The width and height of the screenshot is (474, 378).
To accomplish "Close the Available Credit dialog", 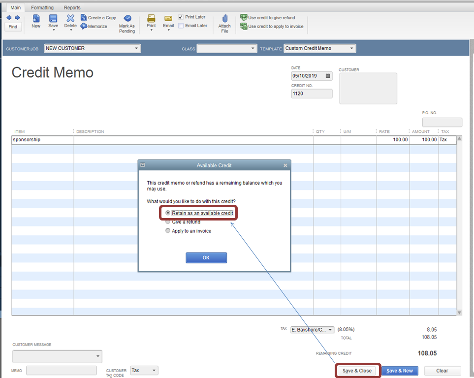I will coord(285,165).
